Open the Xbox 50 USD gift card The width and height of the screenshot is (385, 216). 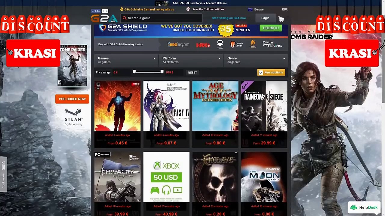(166, 177)
